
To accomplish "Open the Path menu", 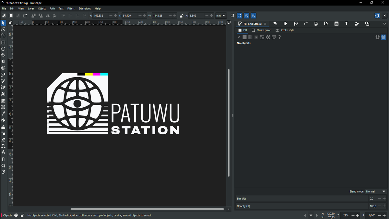I will (x=52, y=8).
